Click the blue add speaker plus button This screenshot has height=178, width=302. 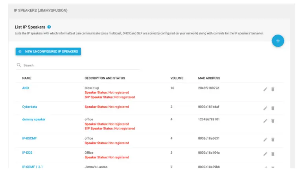(278, 41)
